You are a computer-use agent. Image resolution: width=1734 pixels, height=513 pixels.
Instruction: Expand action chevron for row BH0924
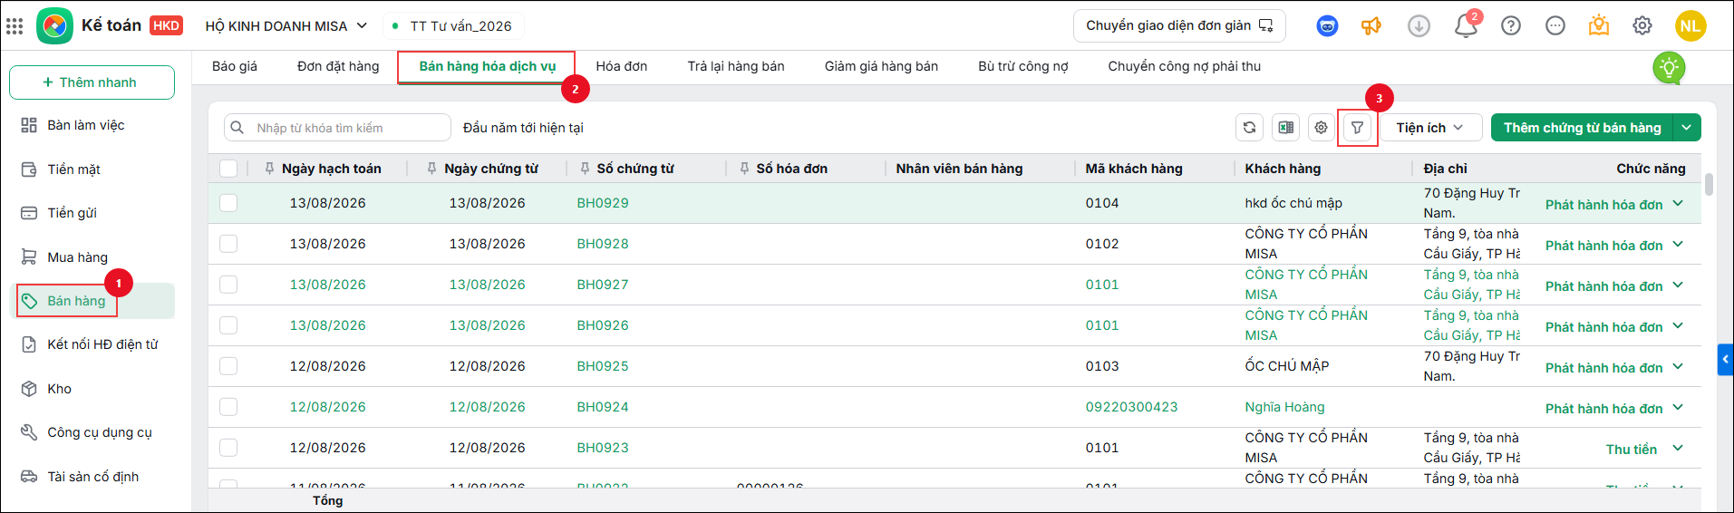tap(1678, 408)
